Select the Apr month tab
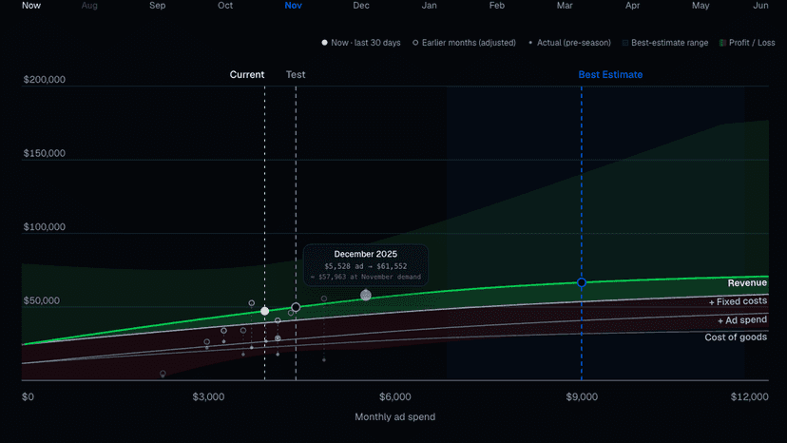787x443 pixels. coord(632,6)
